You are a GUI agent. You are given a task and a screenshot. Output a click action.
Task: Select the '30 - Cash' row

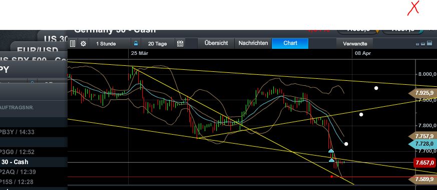click(x=34, y=162)
